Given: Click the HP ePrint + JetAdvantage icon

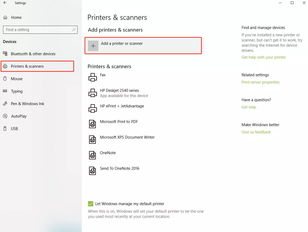Looking at the screenshot, I should click(93, 108).
